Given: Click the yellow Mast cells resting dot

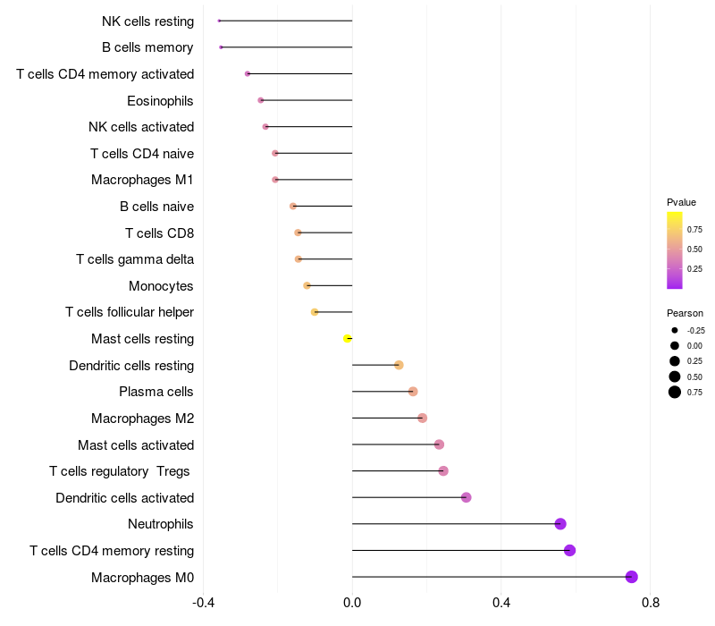Looking at the screenshot, I should tap(348, 339).
